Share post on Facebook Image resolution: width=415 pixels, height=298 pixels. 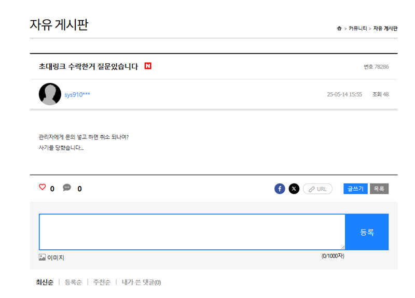pos(280,189)
